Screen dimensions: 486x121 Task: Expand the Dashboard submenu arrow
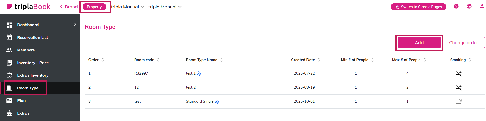pos(75,24)
